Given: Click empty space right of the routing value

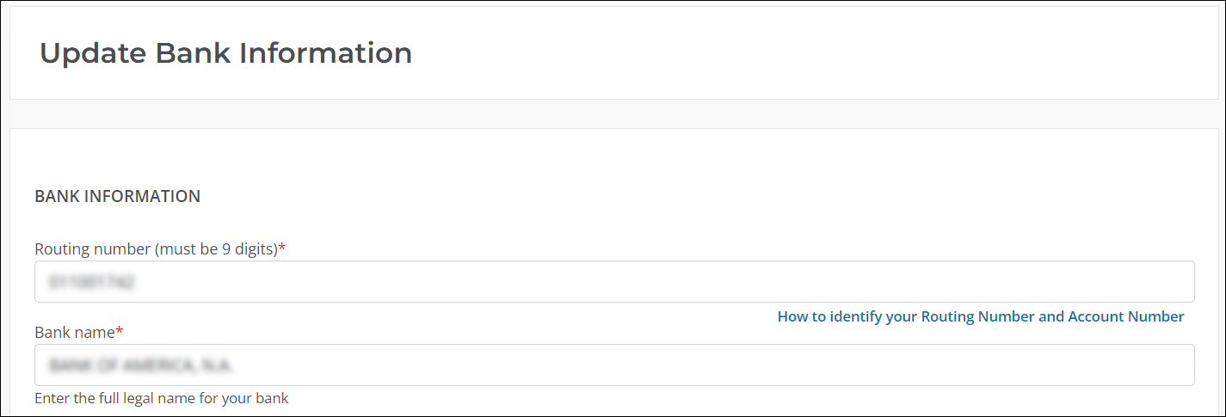Looking at the screenshot, I should (688, 281).
